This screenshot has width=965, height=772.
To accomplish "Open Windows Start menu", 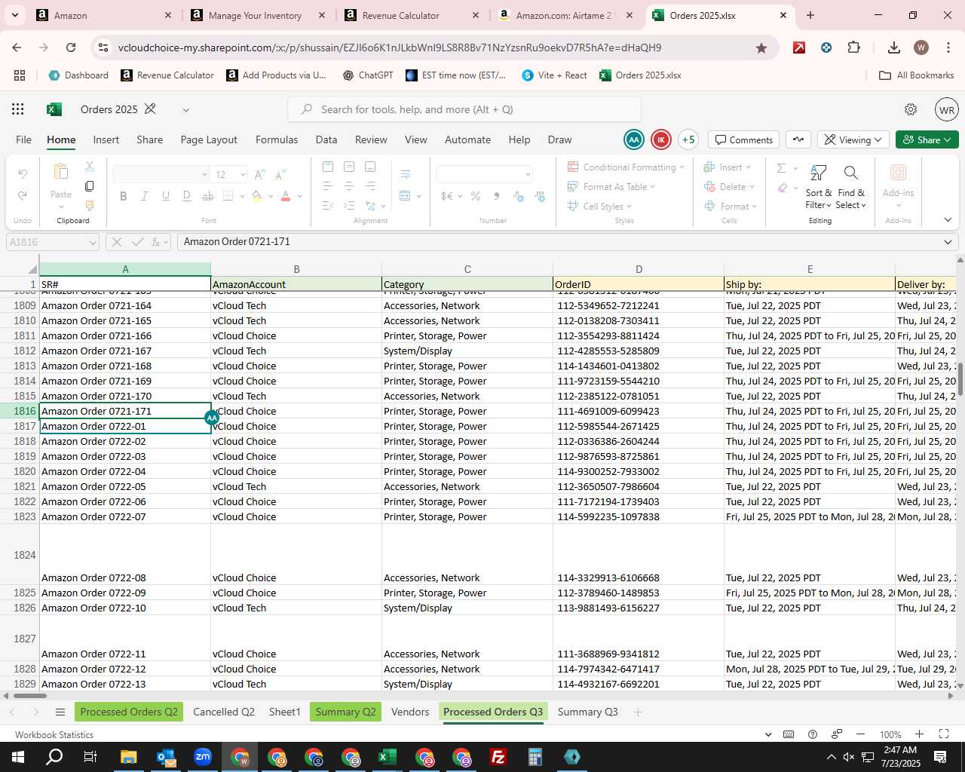I will pos(18,757).
